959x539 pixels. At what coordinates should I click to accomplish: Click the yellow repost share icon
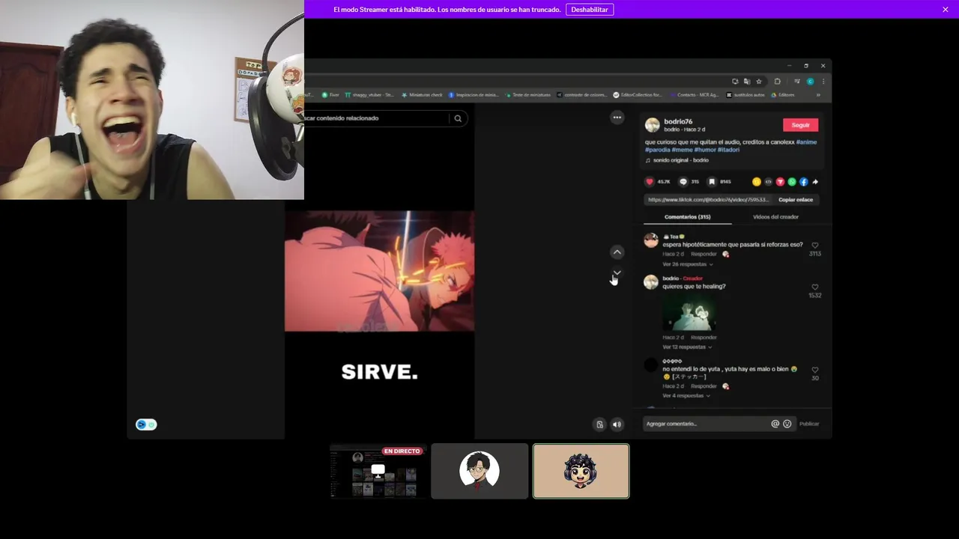click(757, 182)
